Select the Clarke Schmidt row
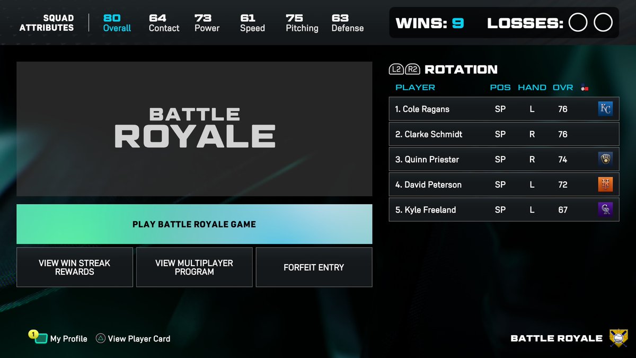The height and width of the screenshot is (358, 636). (x=504, y=134)
